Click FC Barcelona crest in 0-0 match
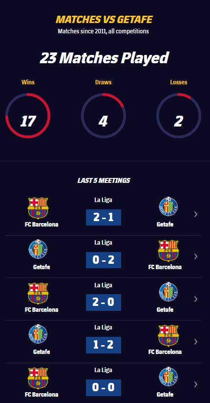Screen dimensions: 210x403 pos(38,378)
